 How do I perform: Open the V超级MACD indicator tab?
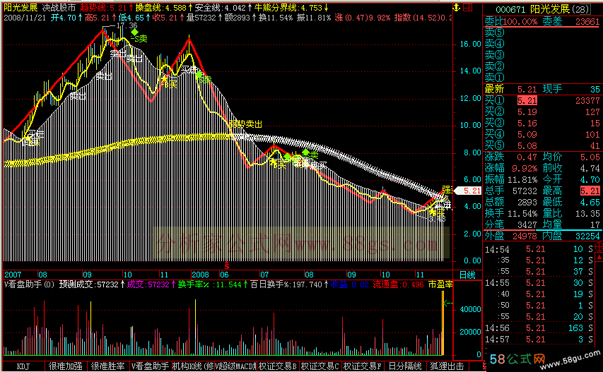point(235,366)
